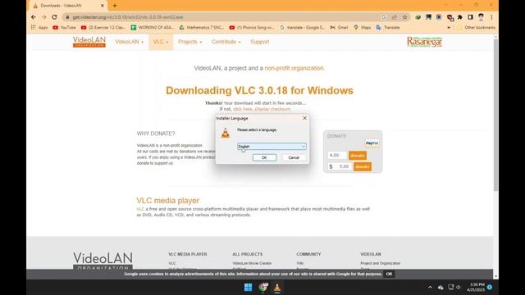
Task: Open the Apps bookmarks shortcut
Action: click(39, 27)
